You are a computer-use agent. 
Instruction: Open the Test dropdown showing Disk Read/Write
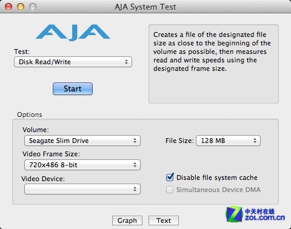coord(73,62)
